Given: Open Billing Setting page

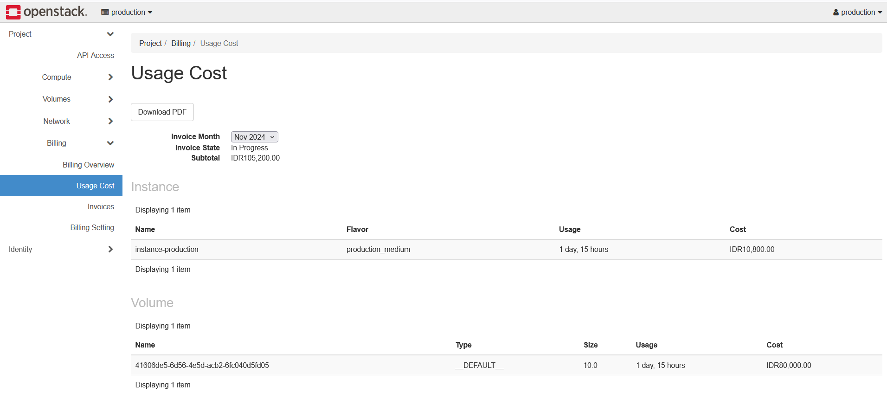Looking at the screenshot, I should coord(92,228).
